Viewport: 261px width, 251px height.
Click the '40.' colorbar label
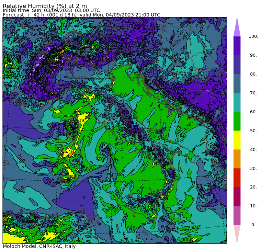pyautogui.click(x=253, y=149)
